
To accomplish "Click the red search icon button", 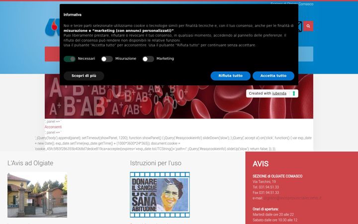I will [x=308, y=26].
